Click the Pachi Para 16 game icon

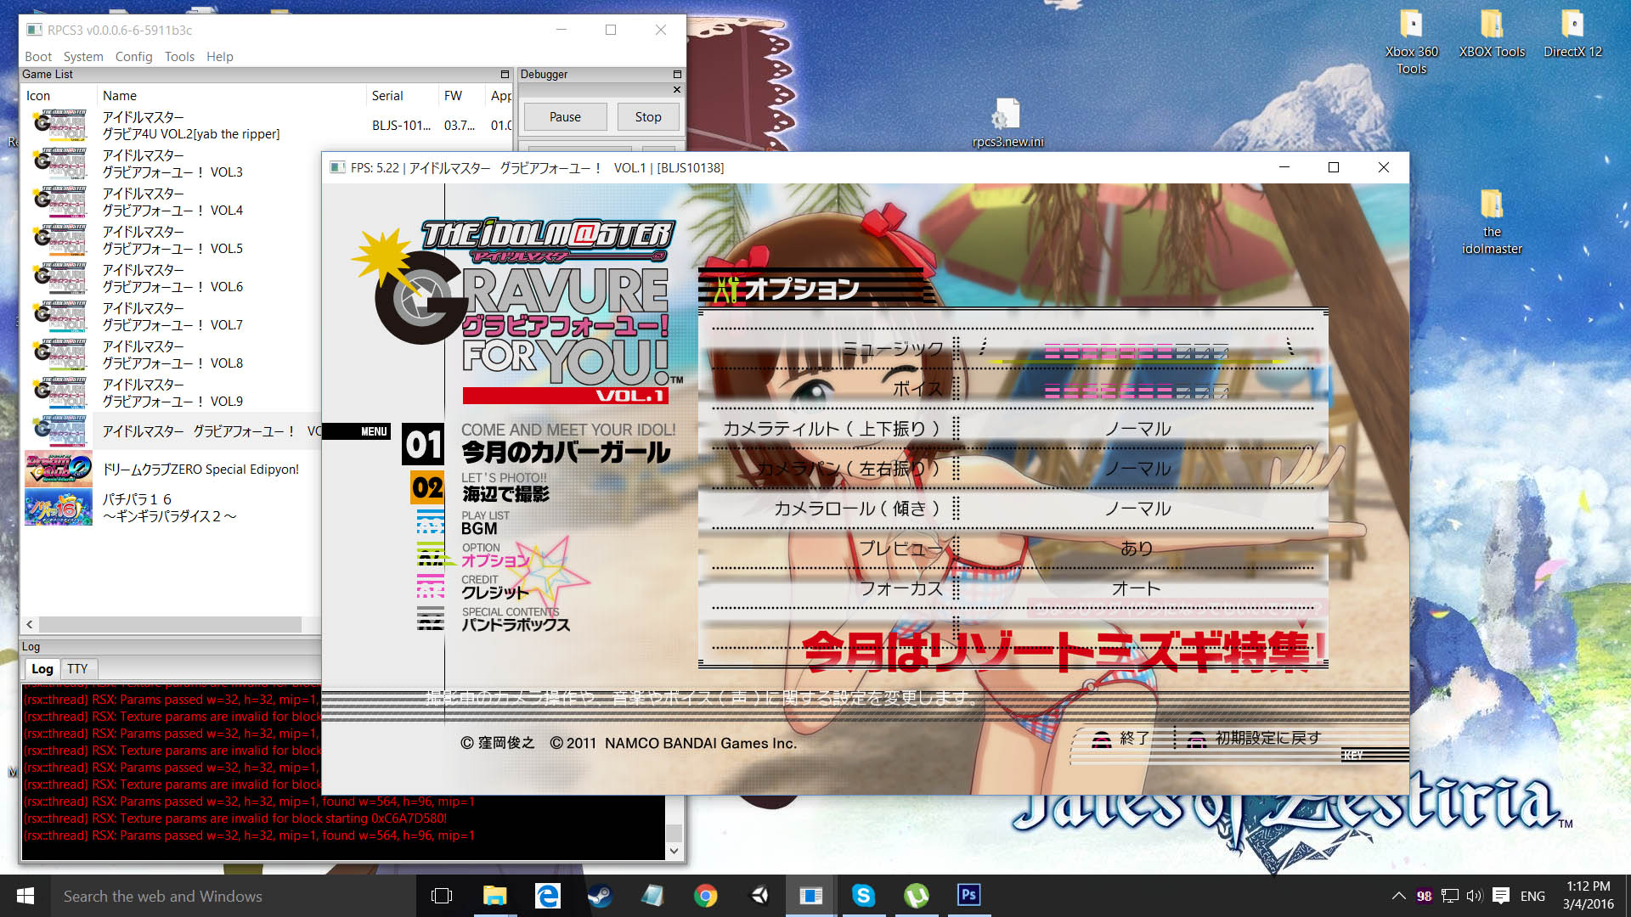(58, 507)
